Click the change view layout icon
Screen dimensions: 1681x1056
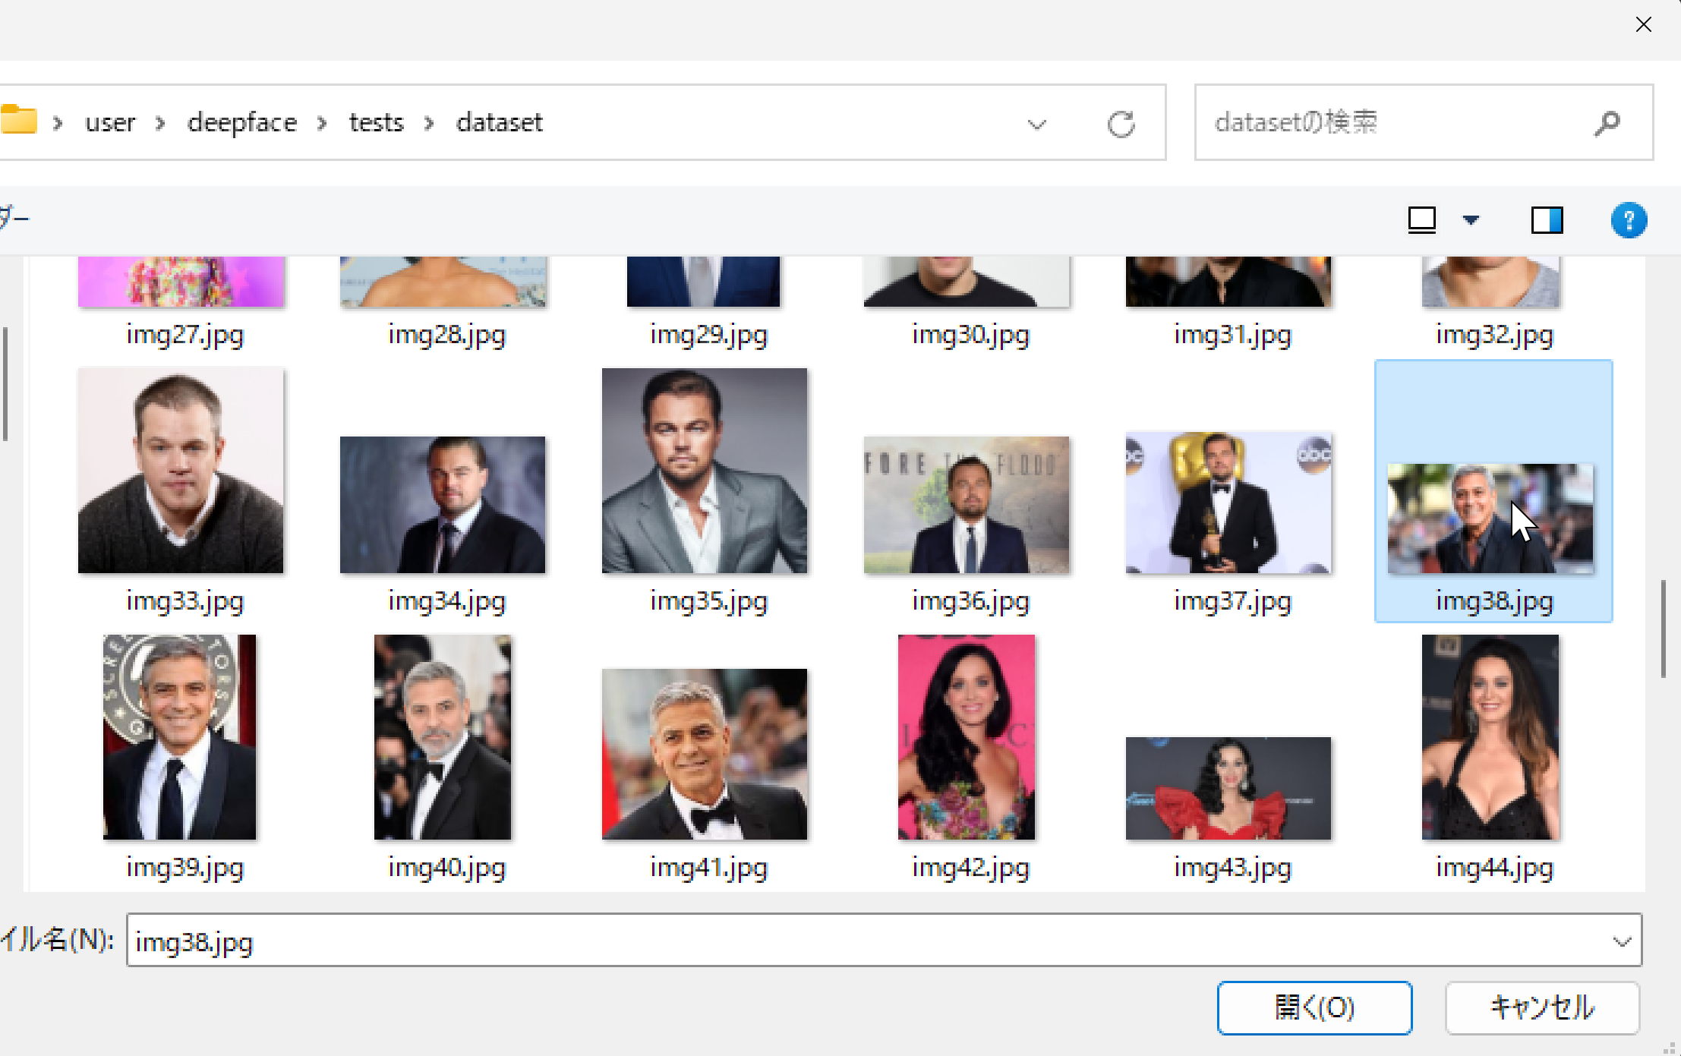tap(1421, 220)
